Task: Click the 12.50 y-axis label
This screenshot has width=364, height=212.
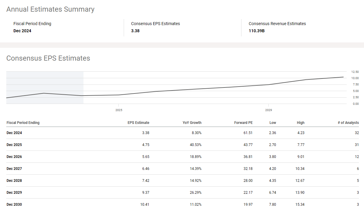Action: tap(355, 72)
